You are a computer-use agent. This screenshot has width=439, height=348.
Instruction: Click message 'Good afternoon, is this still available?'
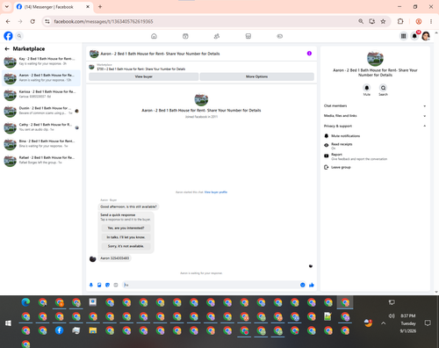[x=128, y=207]
